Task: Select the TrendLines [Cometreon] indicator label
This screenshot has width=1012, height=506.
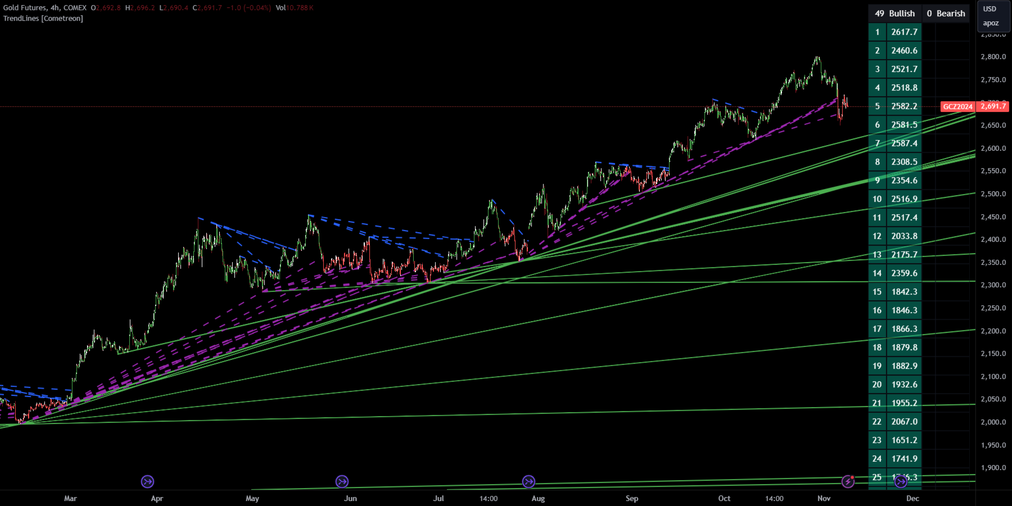Action: tap(43, 19)
